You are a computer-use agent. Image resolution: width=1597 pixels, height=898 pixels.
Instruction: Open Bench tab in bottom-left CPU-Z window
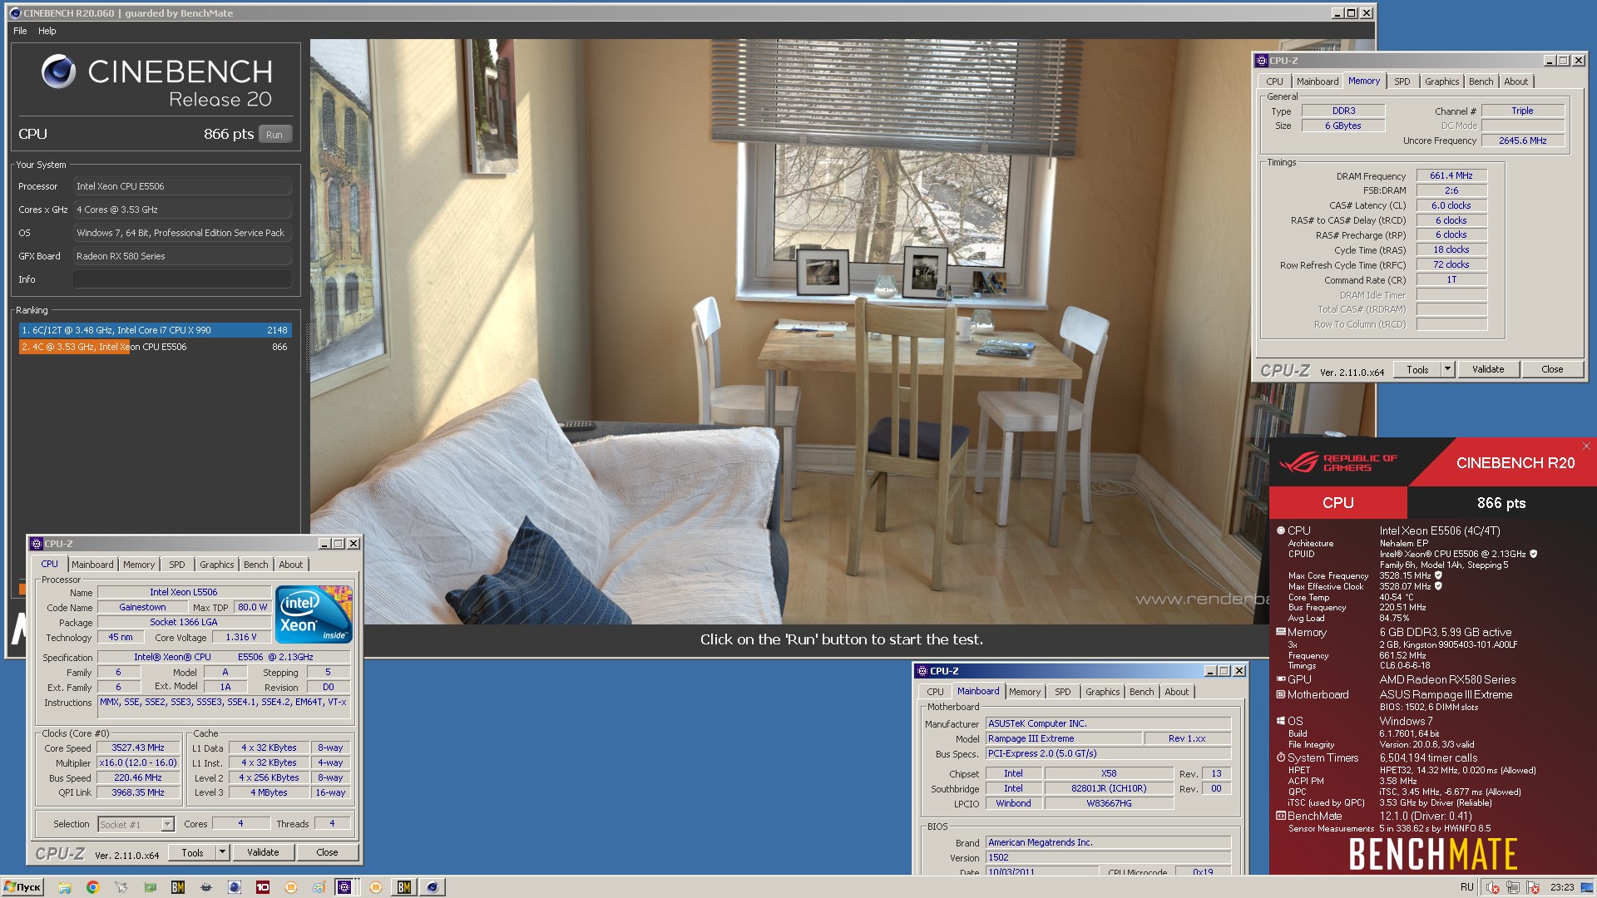click(x=256, y=565)
